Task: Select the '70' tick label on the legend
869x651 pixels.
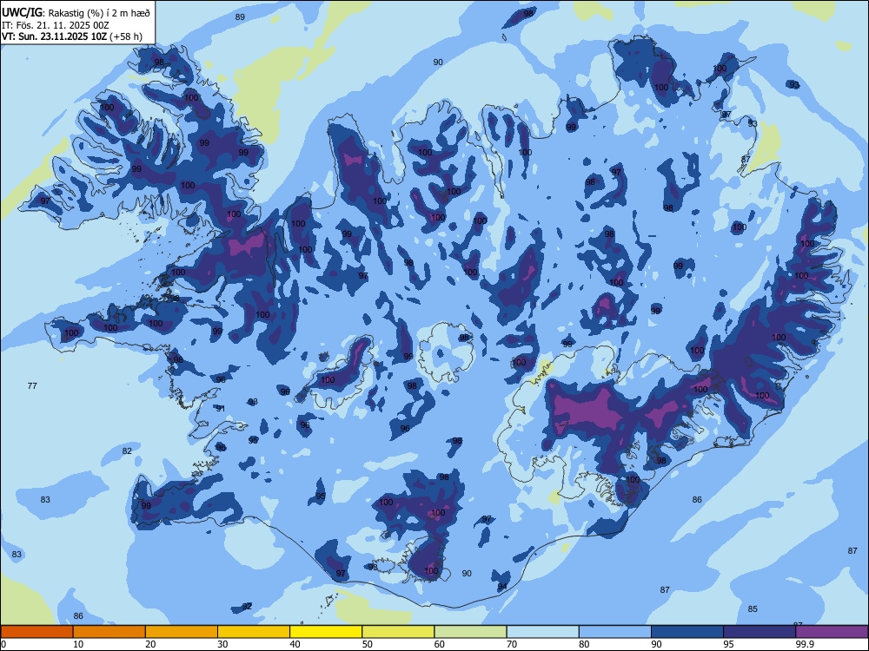Action: point(512,644)
